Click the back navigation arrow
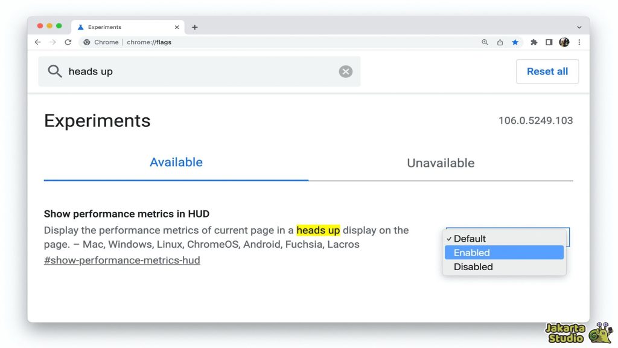Viewport: 618px width, 348px height. pyautogui.click(x=37, y=42)
